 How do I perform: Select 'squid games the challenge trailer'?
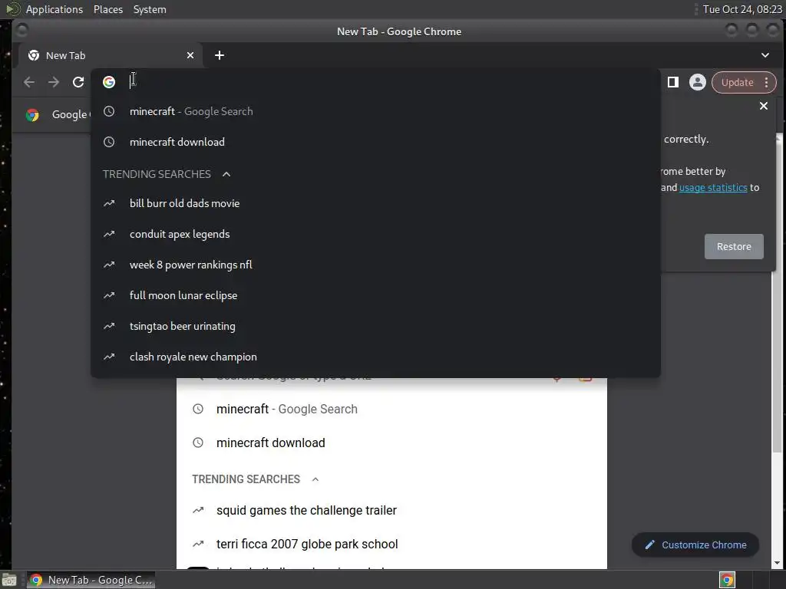click(x=391, y=510)
